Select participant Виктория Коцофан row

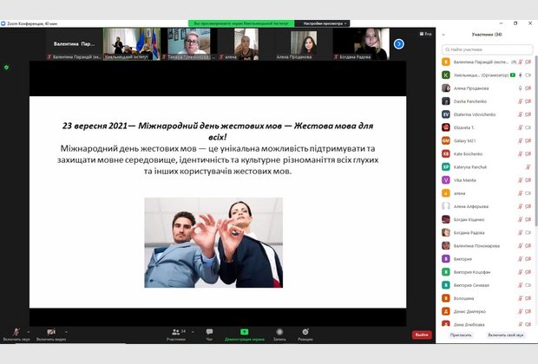pyautogui.click(x=487, y=272)
